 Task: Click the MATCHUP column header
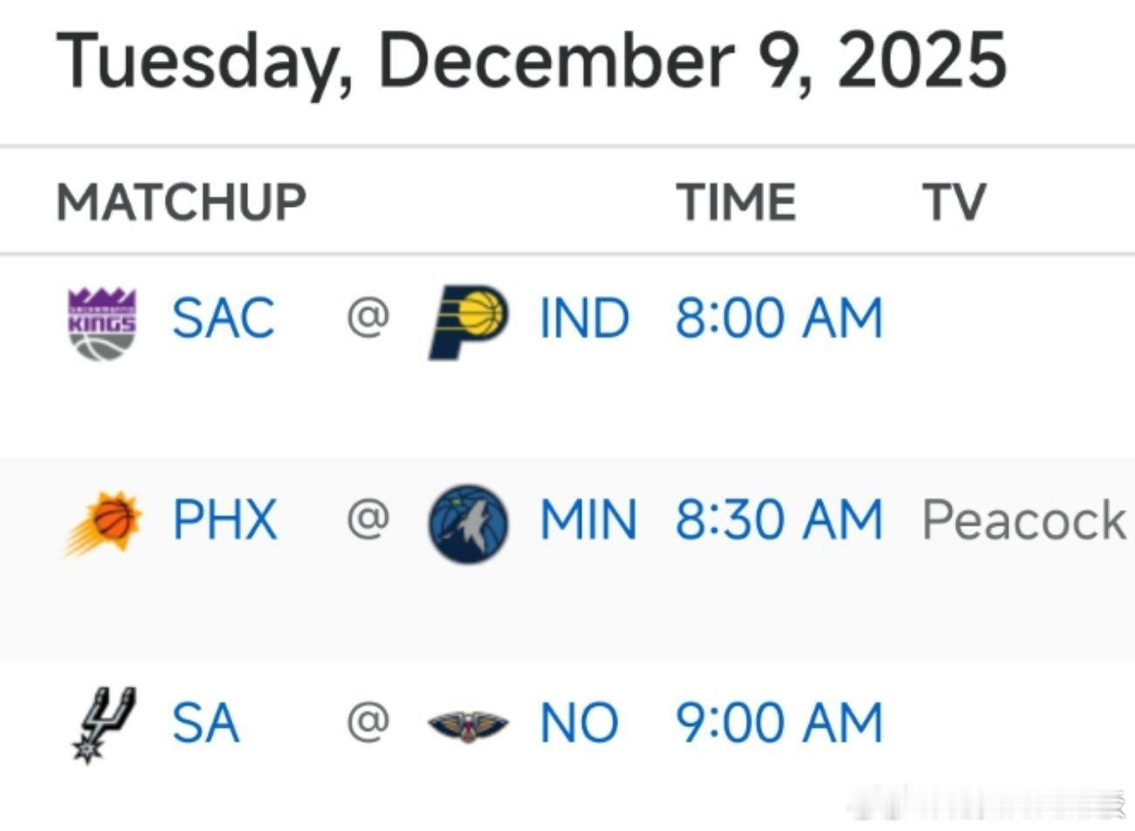coord(182,203)
